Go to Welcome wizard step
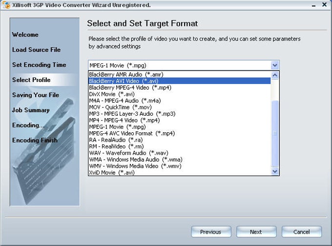Screen dimensions: 332x246 (x=25, y=35)
